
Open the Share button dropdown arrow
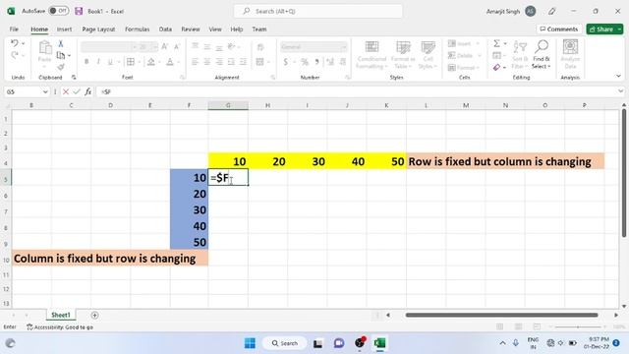[x=619, y=29]
